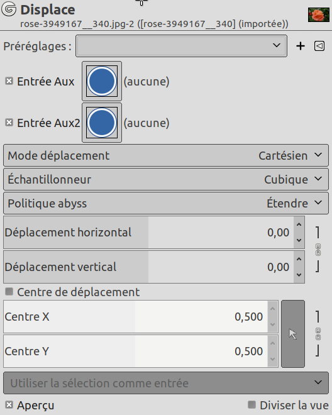332x415 pixels.
Task: Increase Déplacement vertical with up arrow
Action: coord(299,259)
